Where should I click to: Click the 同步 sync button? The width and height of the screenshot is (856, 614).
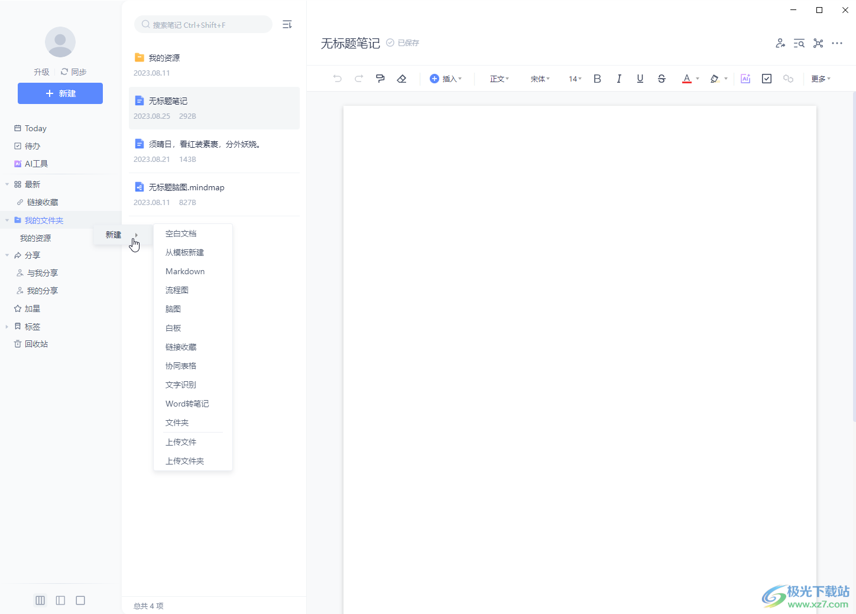(74, 72)
